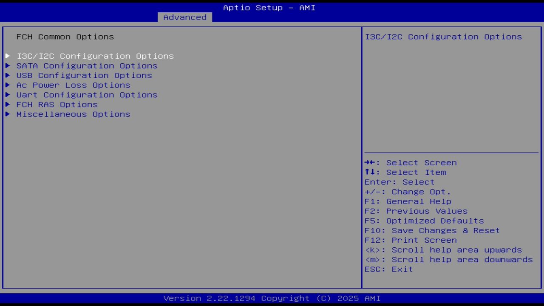Select the FCH Common Options header

(65, 37)
